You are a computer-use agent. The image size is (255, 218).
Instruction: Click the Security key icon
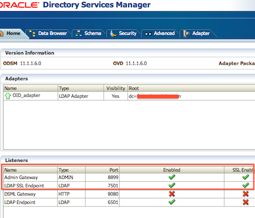(113, 33)
